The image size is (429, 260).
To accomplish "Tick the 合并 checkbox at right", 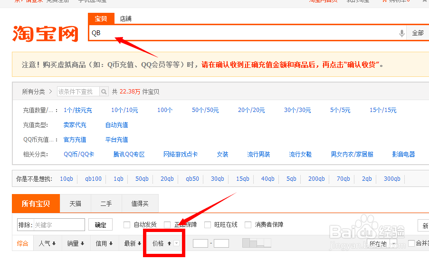I will click(x=411, y=243).
